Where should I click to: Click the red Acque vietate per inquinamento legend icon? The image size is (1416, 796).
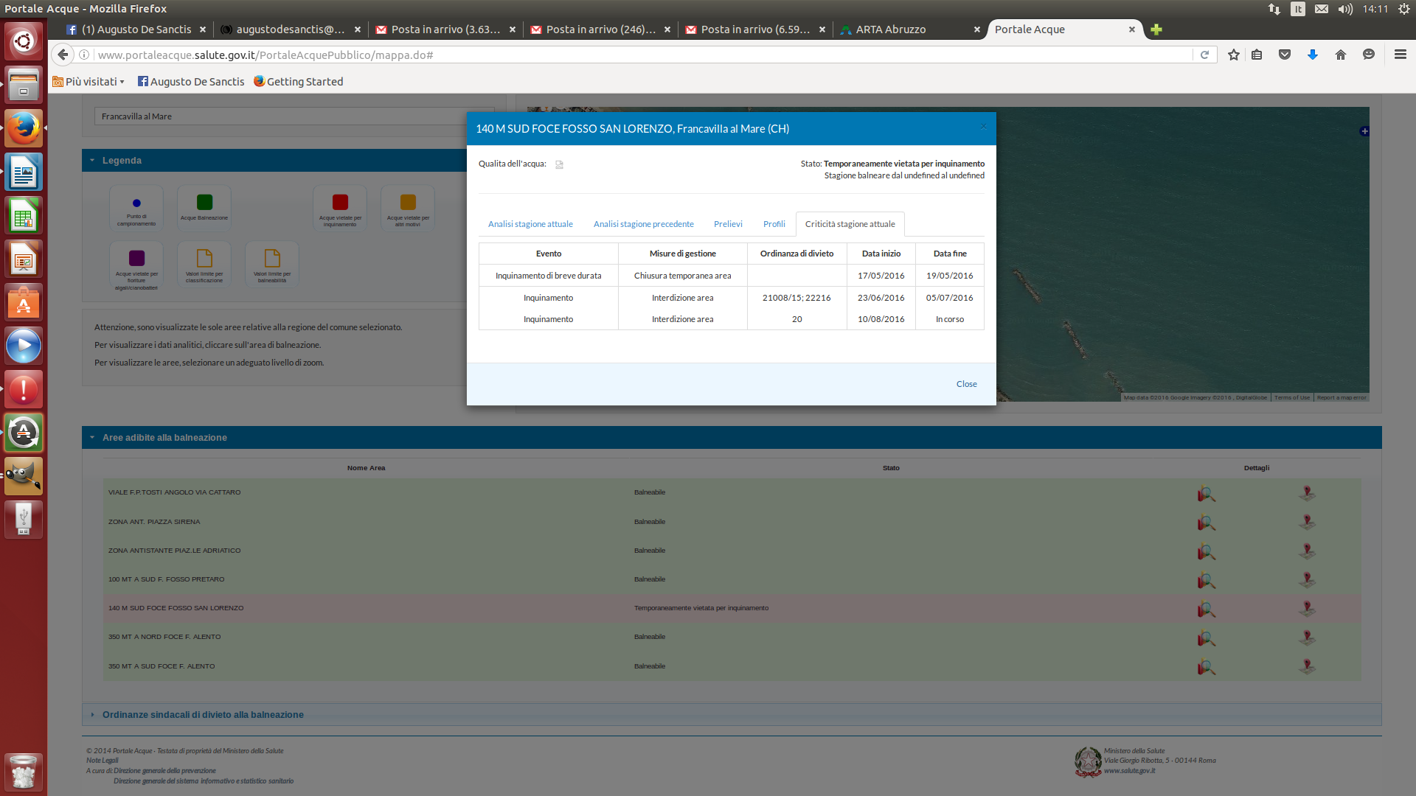(x=340, y=203)
